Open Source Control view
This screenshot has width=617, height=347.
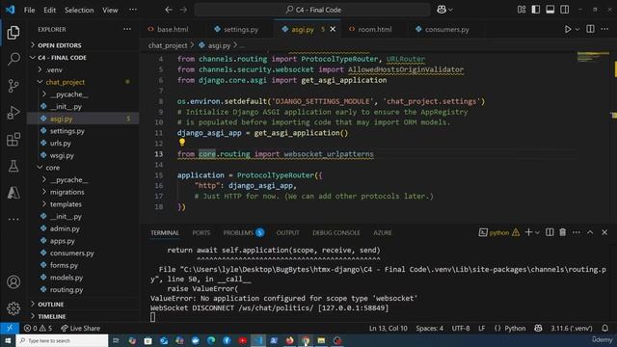tap(13, 86)
